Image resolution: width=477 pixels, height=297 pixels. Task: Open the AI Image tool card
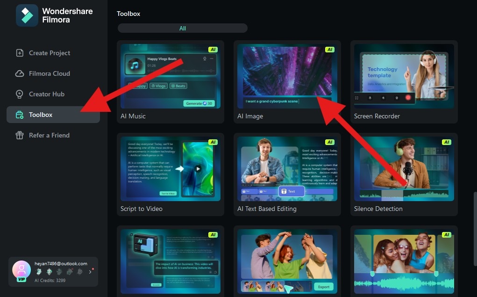(287, 82)
